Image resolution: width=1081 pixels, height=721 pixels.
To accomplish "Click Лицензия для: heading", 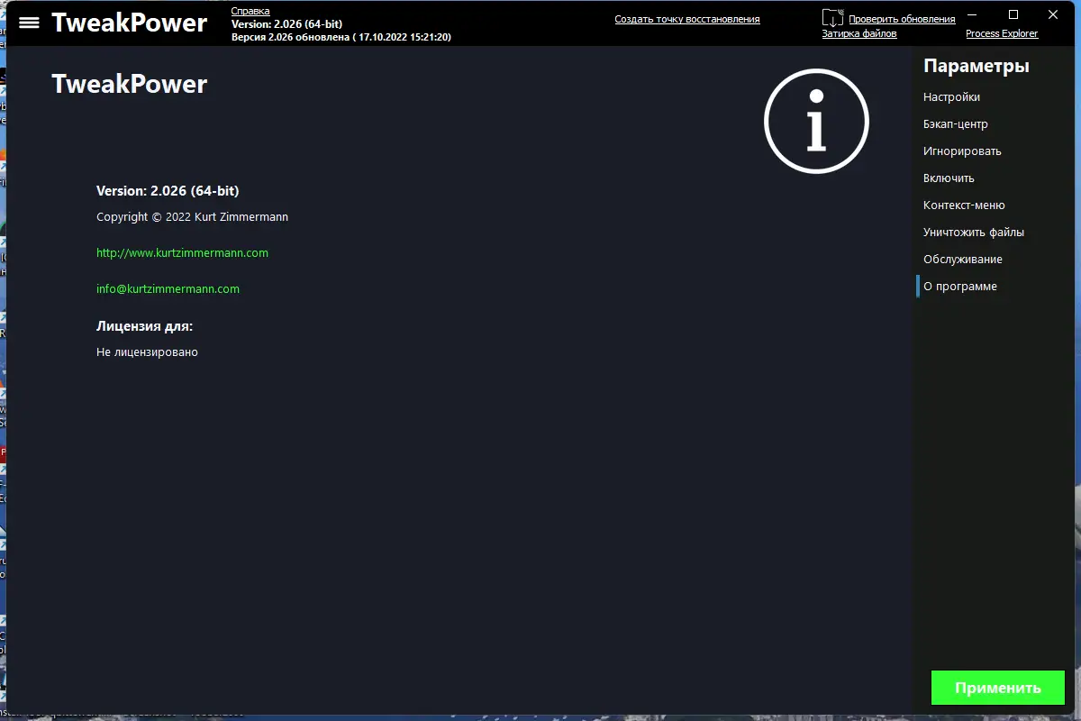I will (x=144, y=326).
